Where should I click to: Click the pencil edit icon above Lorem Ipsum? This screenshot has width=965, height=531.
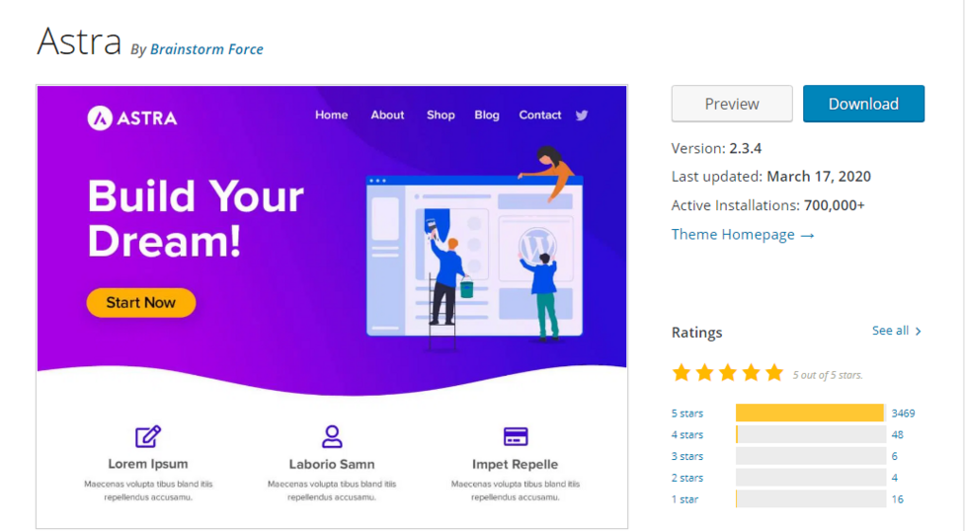click(x=148, y=436)
